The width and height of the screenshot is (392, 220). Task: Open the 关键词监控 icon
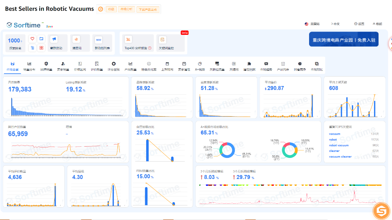(163, 40)
